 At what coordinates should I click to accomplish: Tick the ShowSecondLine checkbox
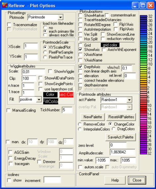pyautogui.click(x=103, y=34)
